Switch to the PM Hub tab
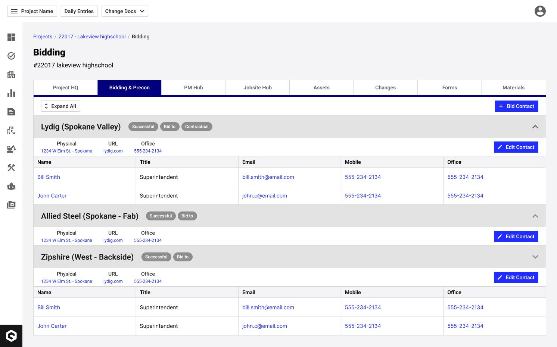 [193, 87]
